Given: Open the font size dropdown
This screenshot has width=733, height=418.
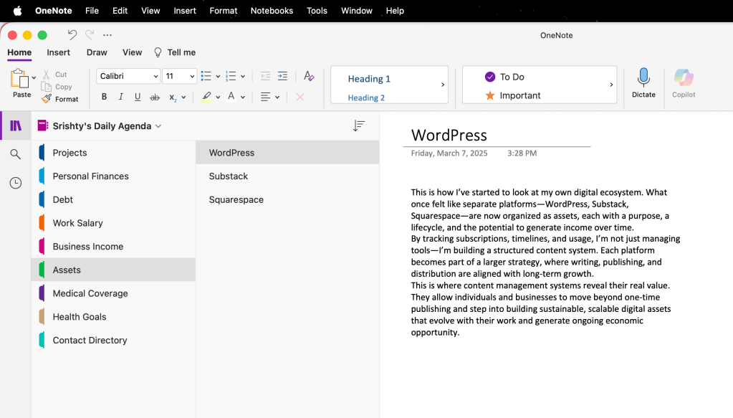Looking at the screenshot, I should point(179,76).
